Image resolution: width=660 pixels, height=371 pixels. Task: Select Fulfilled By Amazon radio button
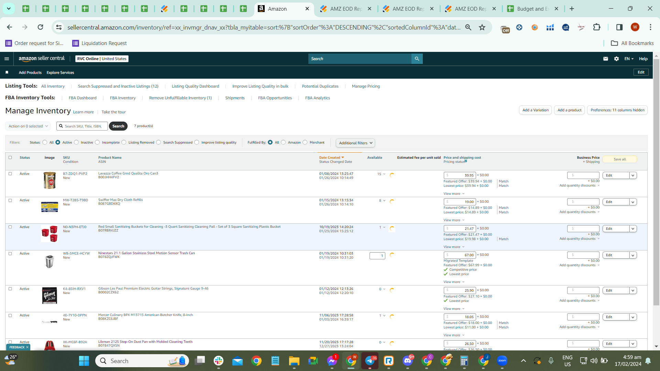[283, 142]
